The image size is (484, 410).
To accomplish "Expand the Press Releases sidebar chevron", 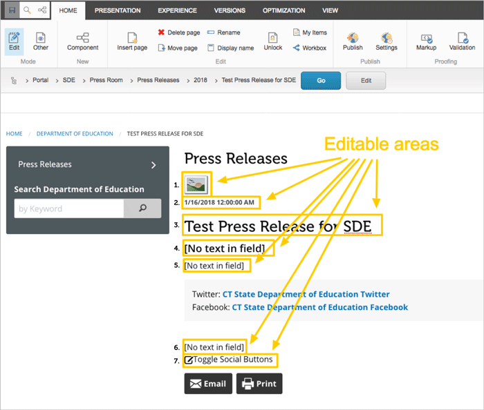I will click(x=153, y=165).
